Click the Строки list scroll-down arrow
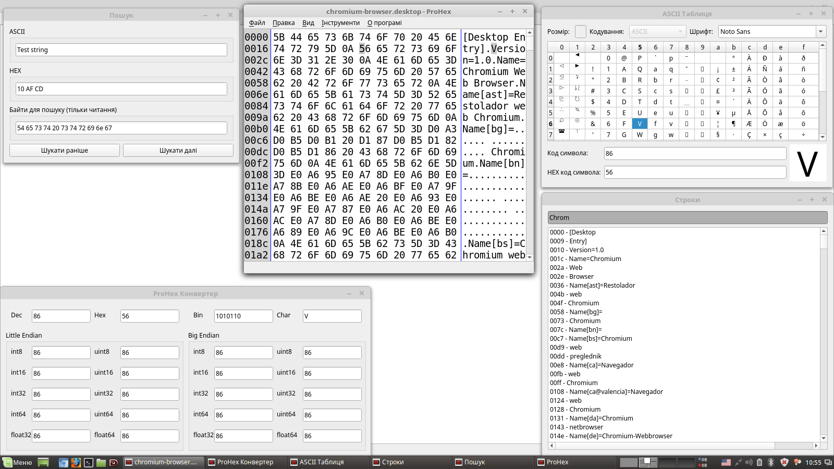This screenshot has width=834, height=469. pyautogui.click(x=824, y=438)
